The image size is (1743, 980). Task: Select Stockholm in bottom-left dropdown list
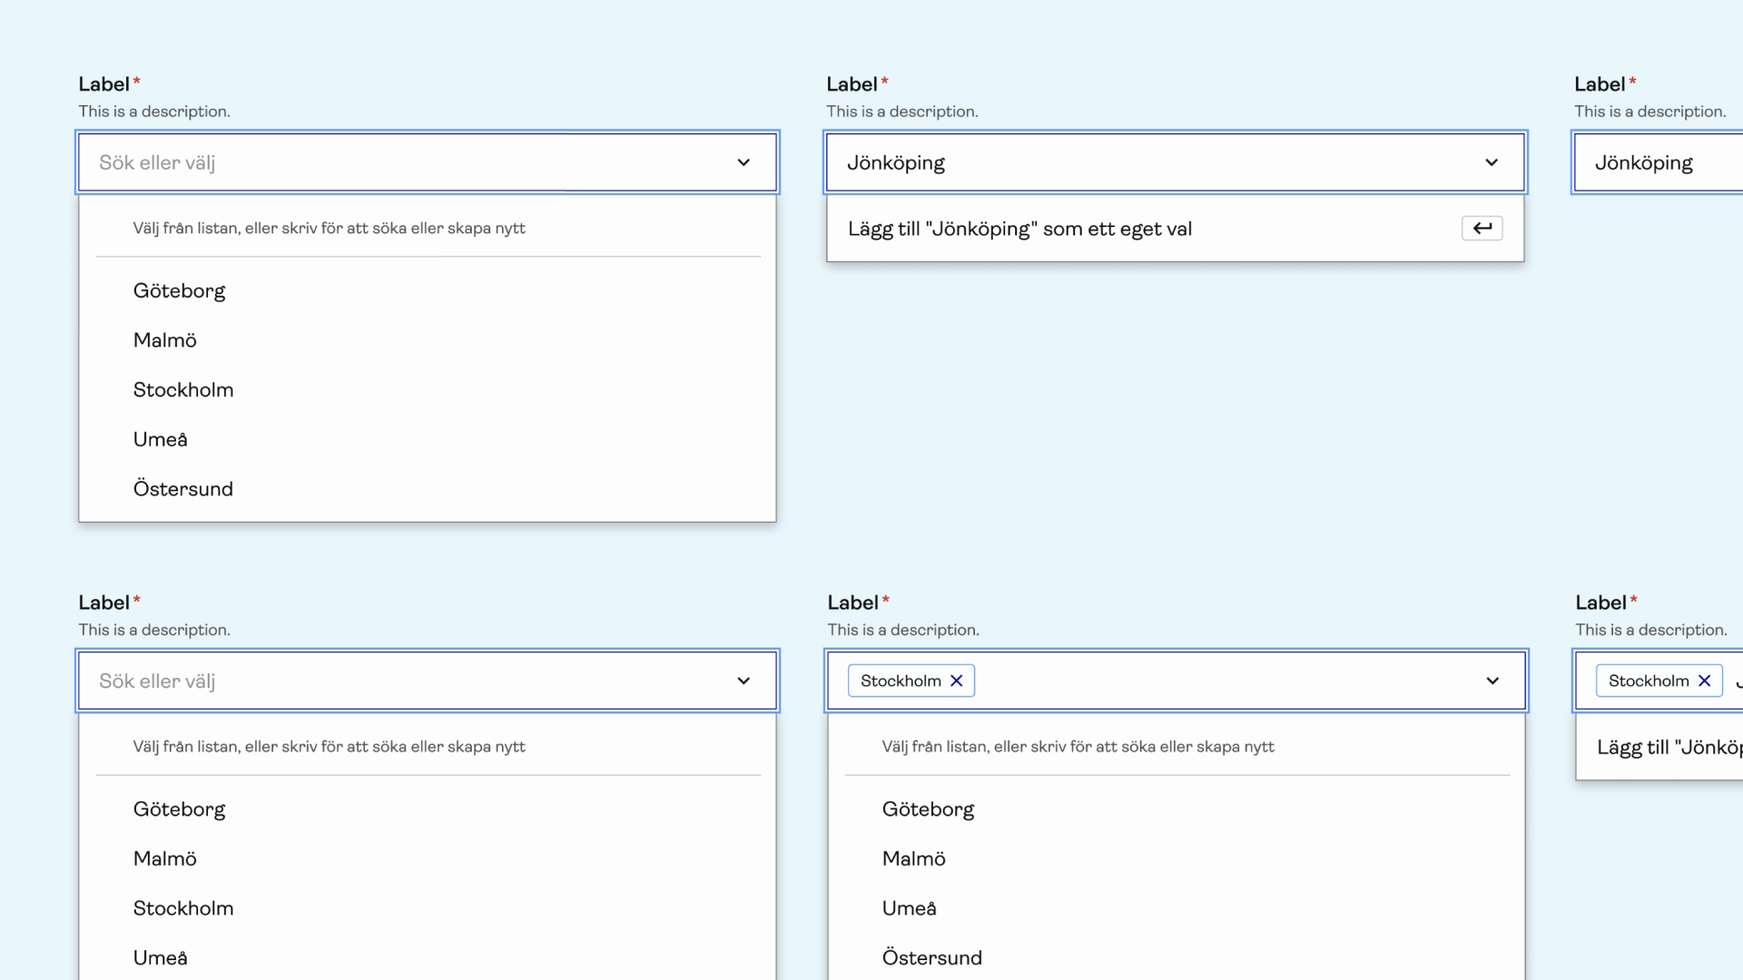tap(182, 908)
